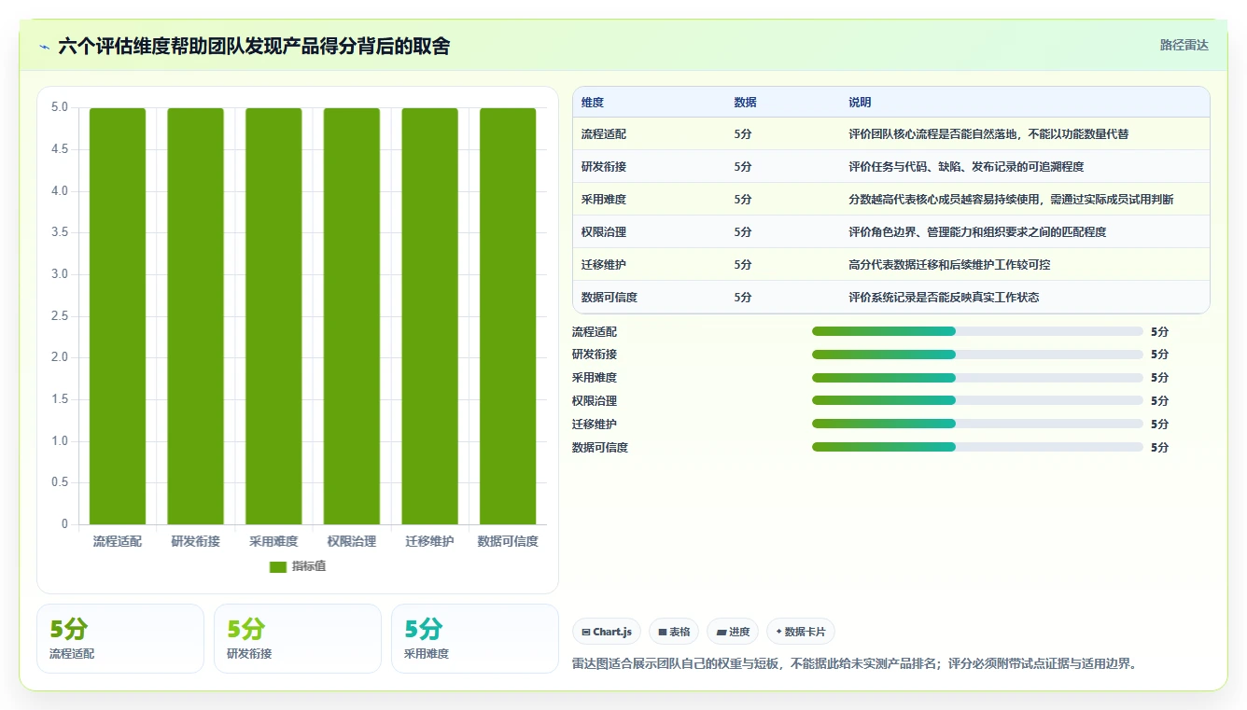
Task: Click the 表格 tag button
Action: pos(674,632)
